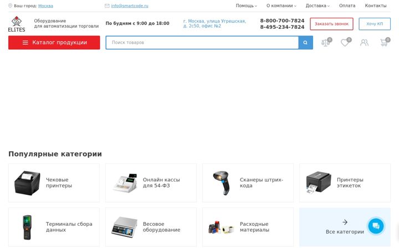The width and height of the screenshot is (399, 249).
Task: Click the search magnifier button
Action: pyautogui.click(x=305, y=43)
